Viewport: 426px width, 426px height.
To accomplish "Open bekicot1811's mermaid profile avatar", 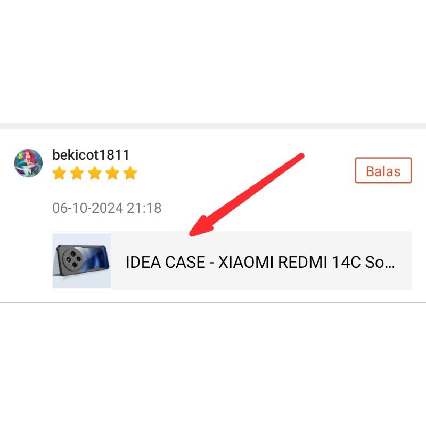I will 28,163.
